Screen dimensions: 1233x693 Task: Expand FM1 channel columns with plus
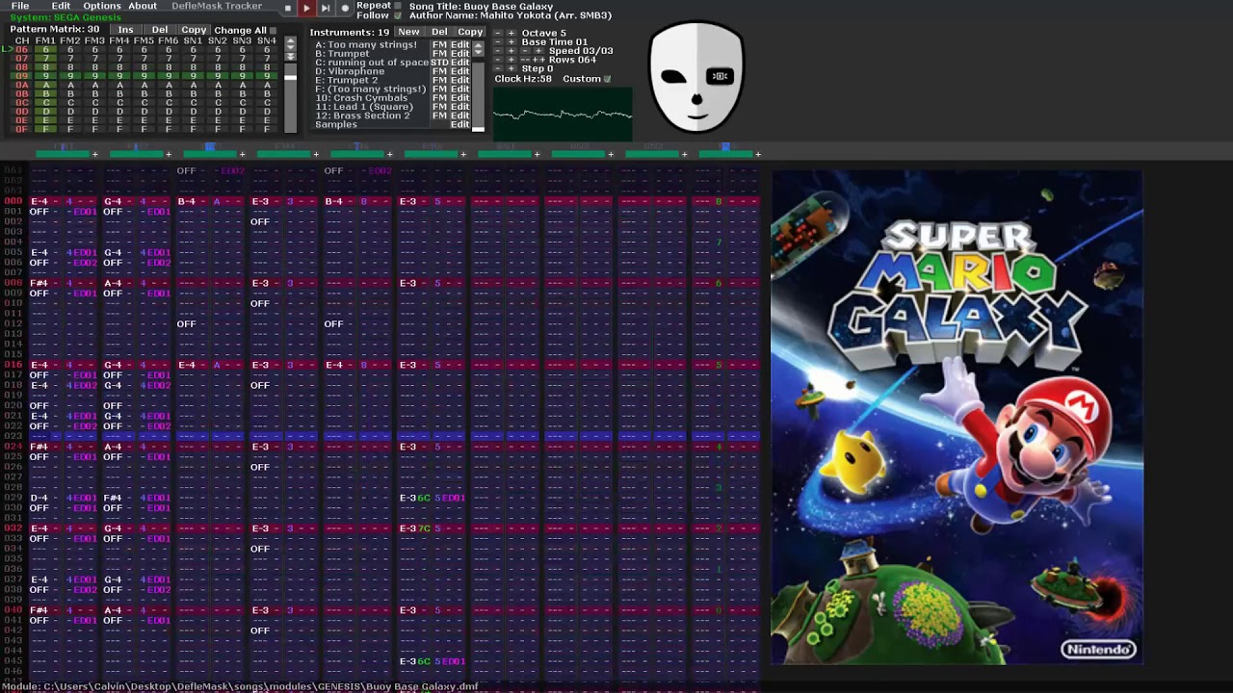(x=94, y=154)
